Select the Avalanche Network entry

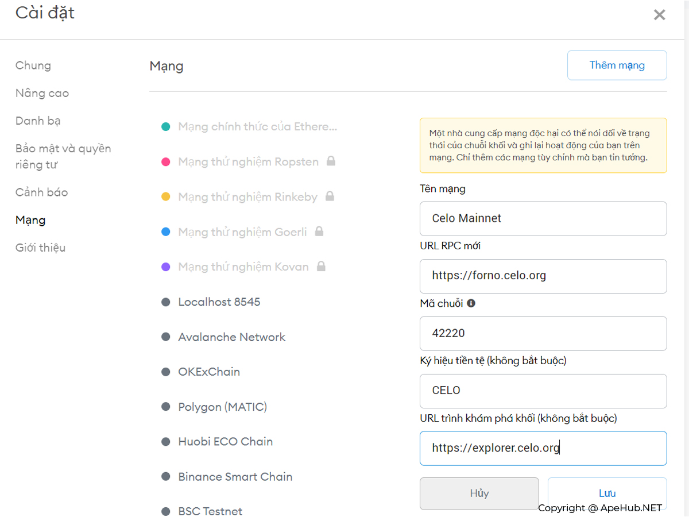(231, 337)
